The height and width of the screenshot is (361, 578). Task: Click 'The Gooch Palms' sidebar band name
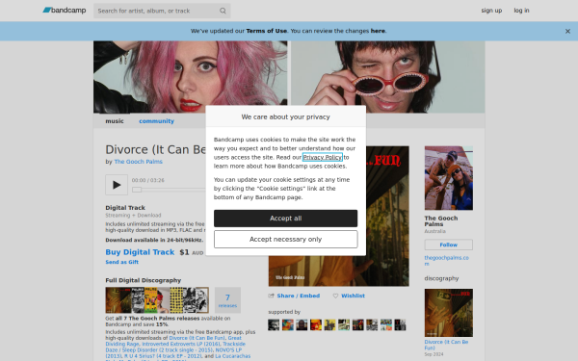[x=441, y=221]
